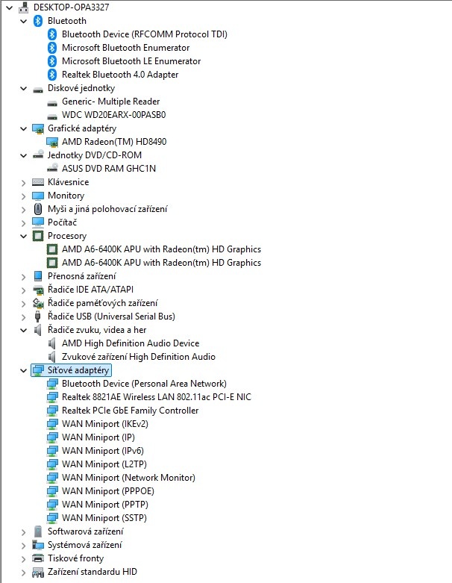Screen dimensions: 452x583
Task: Select Microsoft Bluetooth Enumerator
Action: (125, 48)
